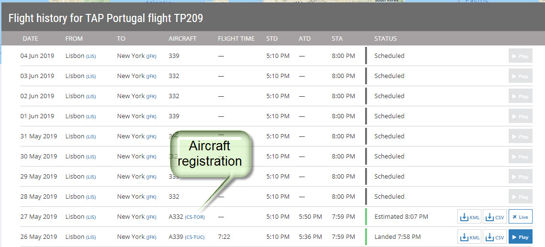Click greyed Play button for 01 Jun
The image size is (545, 247).
(520, 116)
